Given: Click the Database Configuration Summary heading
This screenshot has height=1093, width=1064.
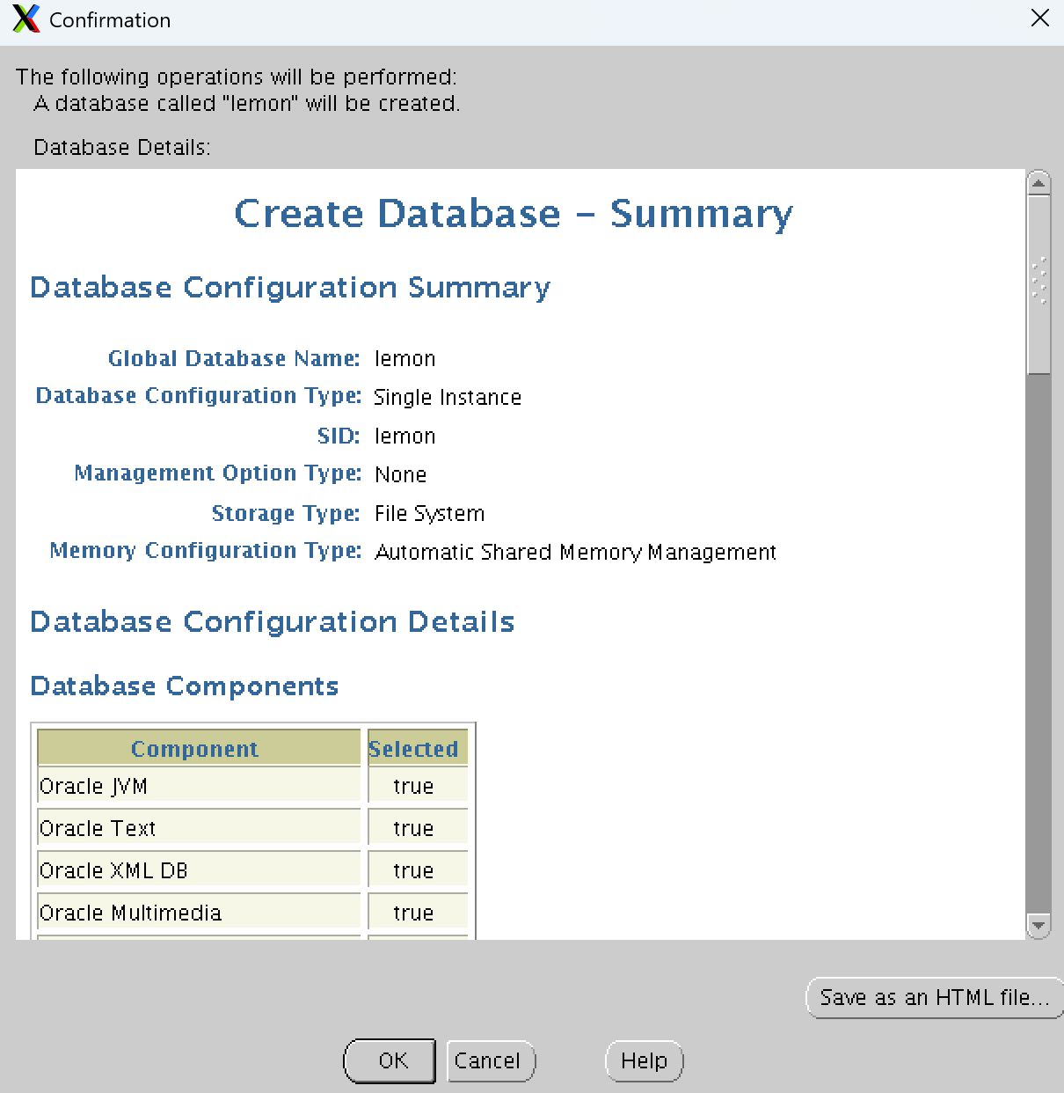Looking at the screenshot, I should pos(290,288).
